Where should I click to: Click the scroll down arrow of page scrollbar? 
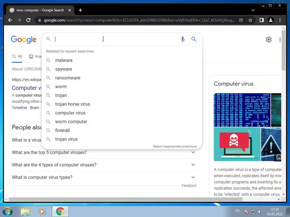pyautogui.click(x=283, y=194)
